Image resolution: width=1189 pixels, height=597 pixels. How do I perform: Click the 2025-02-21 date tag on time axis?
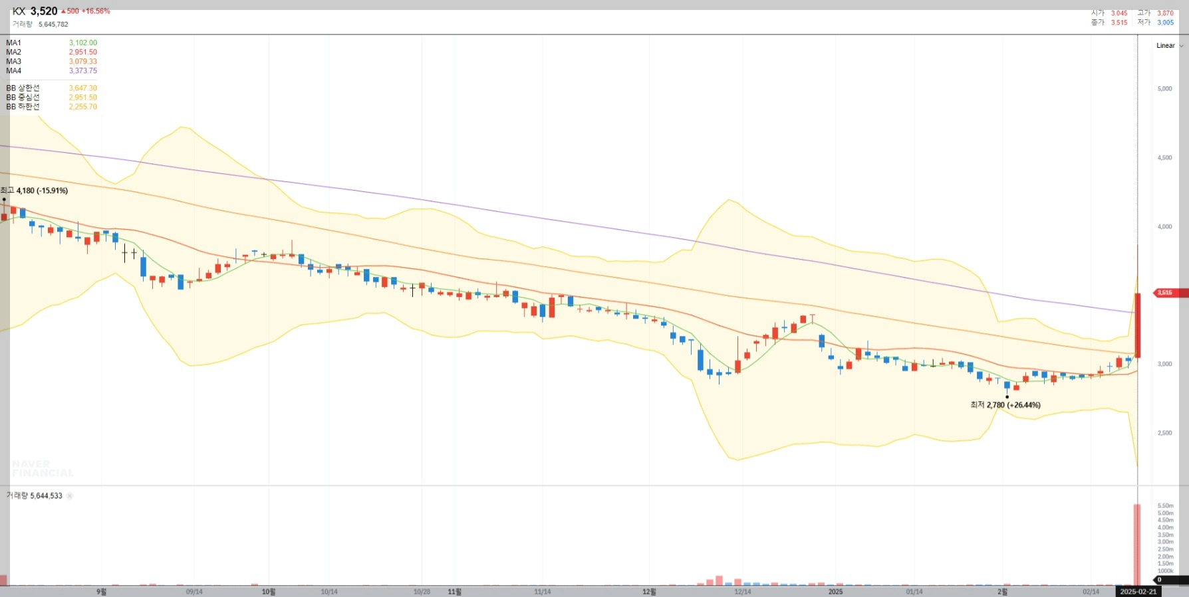pos(1138,592)
